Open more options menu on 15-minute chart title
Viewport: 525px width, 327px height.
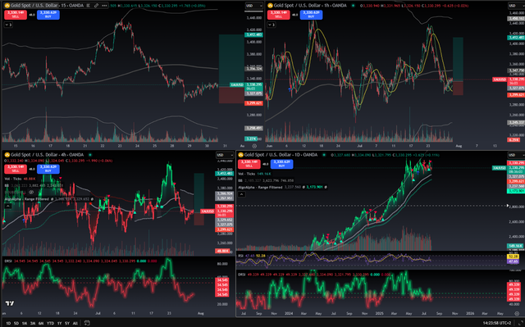point(104,6)
